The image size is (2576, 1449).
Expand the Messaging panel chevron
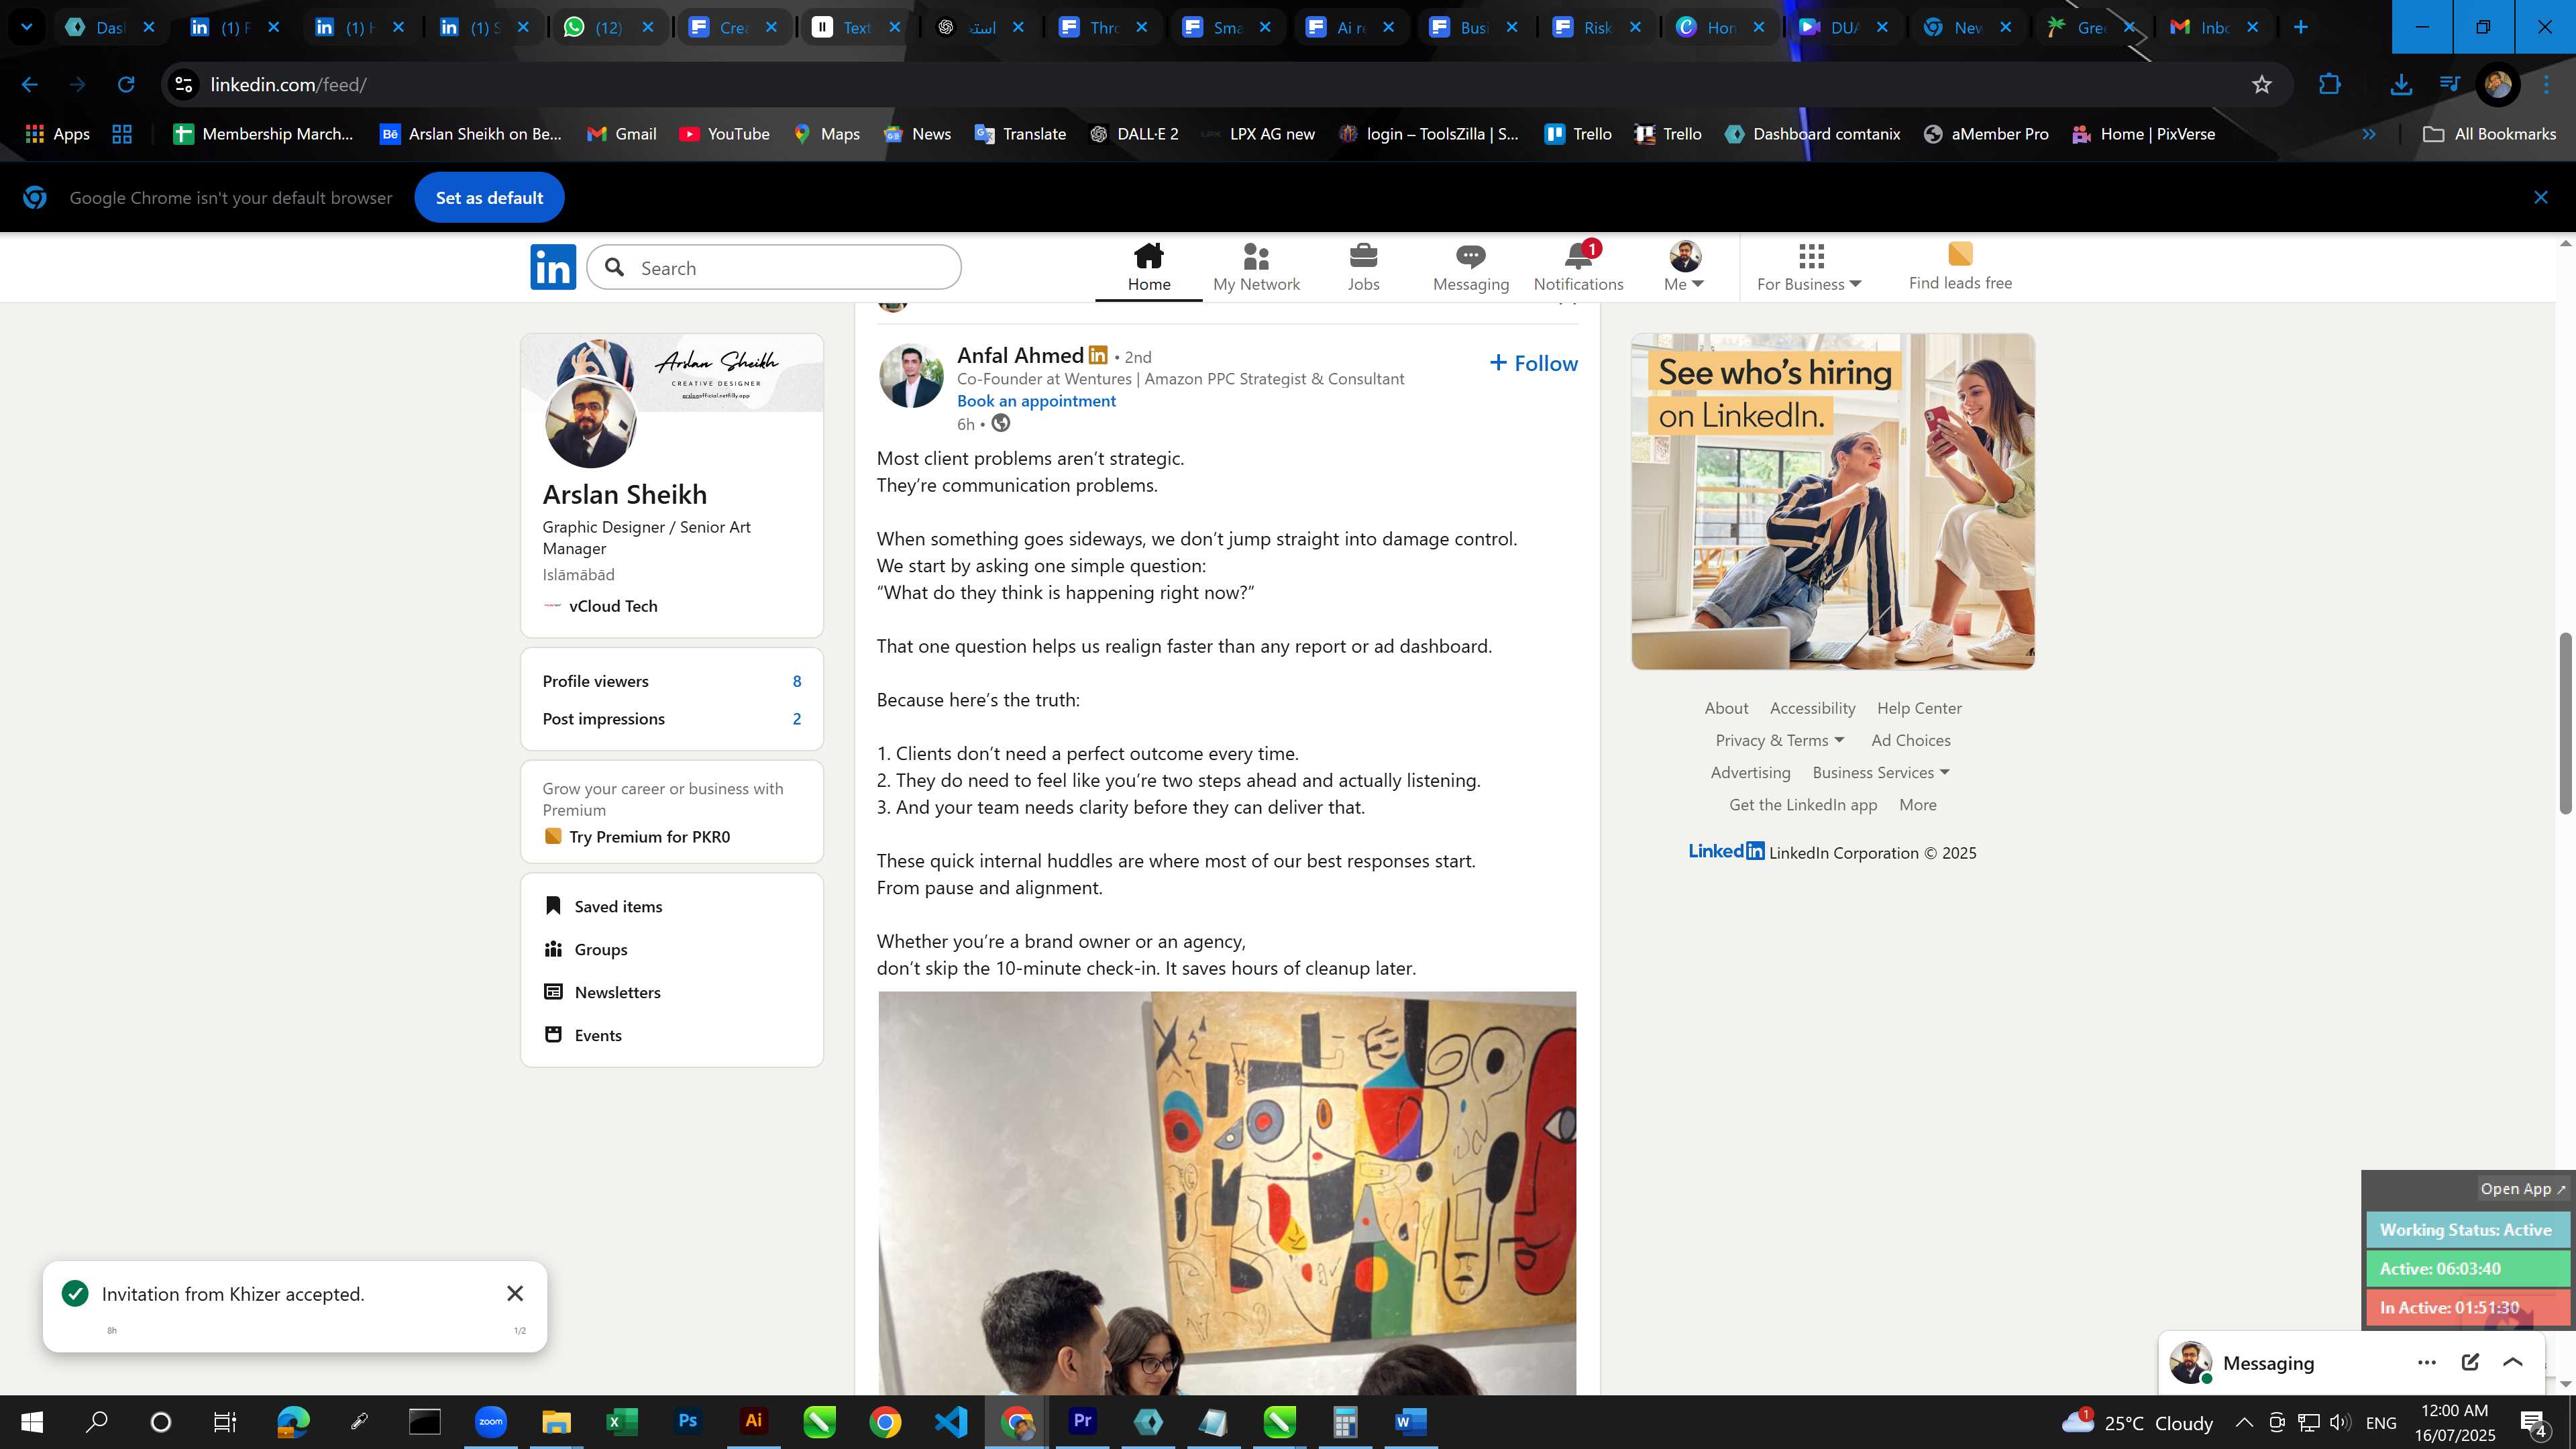click(x=2512, y=1362)
